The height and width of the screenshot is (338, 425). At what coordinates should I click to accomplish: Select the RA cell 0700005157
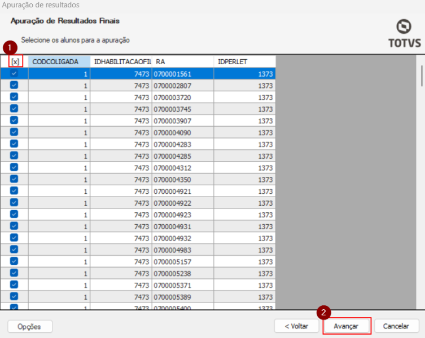(183, 261)
